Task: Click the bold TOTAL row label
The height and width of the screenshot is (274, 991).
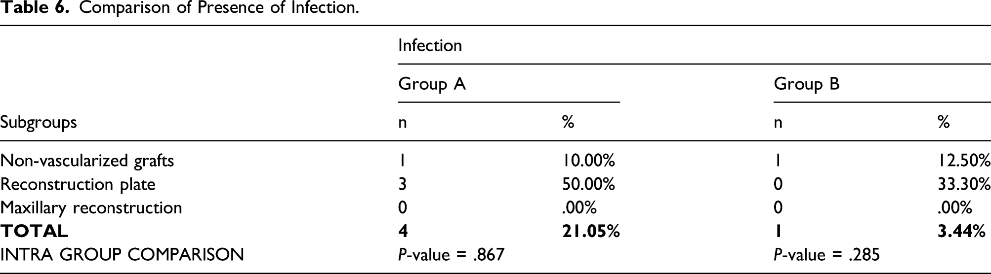Action: 34,231
